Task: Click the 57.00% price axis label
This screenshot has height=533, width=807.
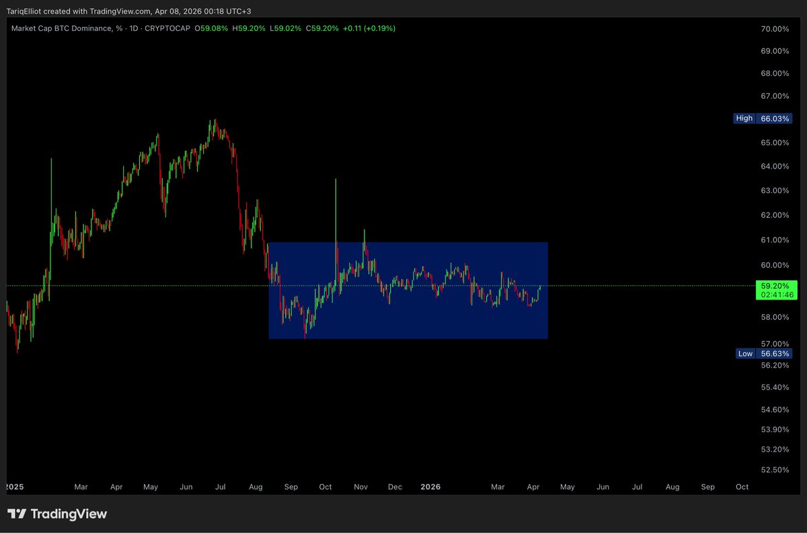Action: point(774,343)
